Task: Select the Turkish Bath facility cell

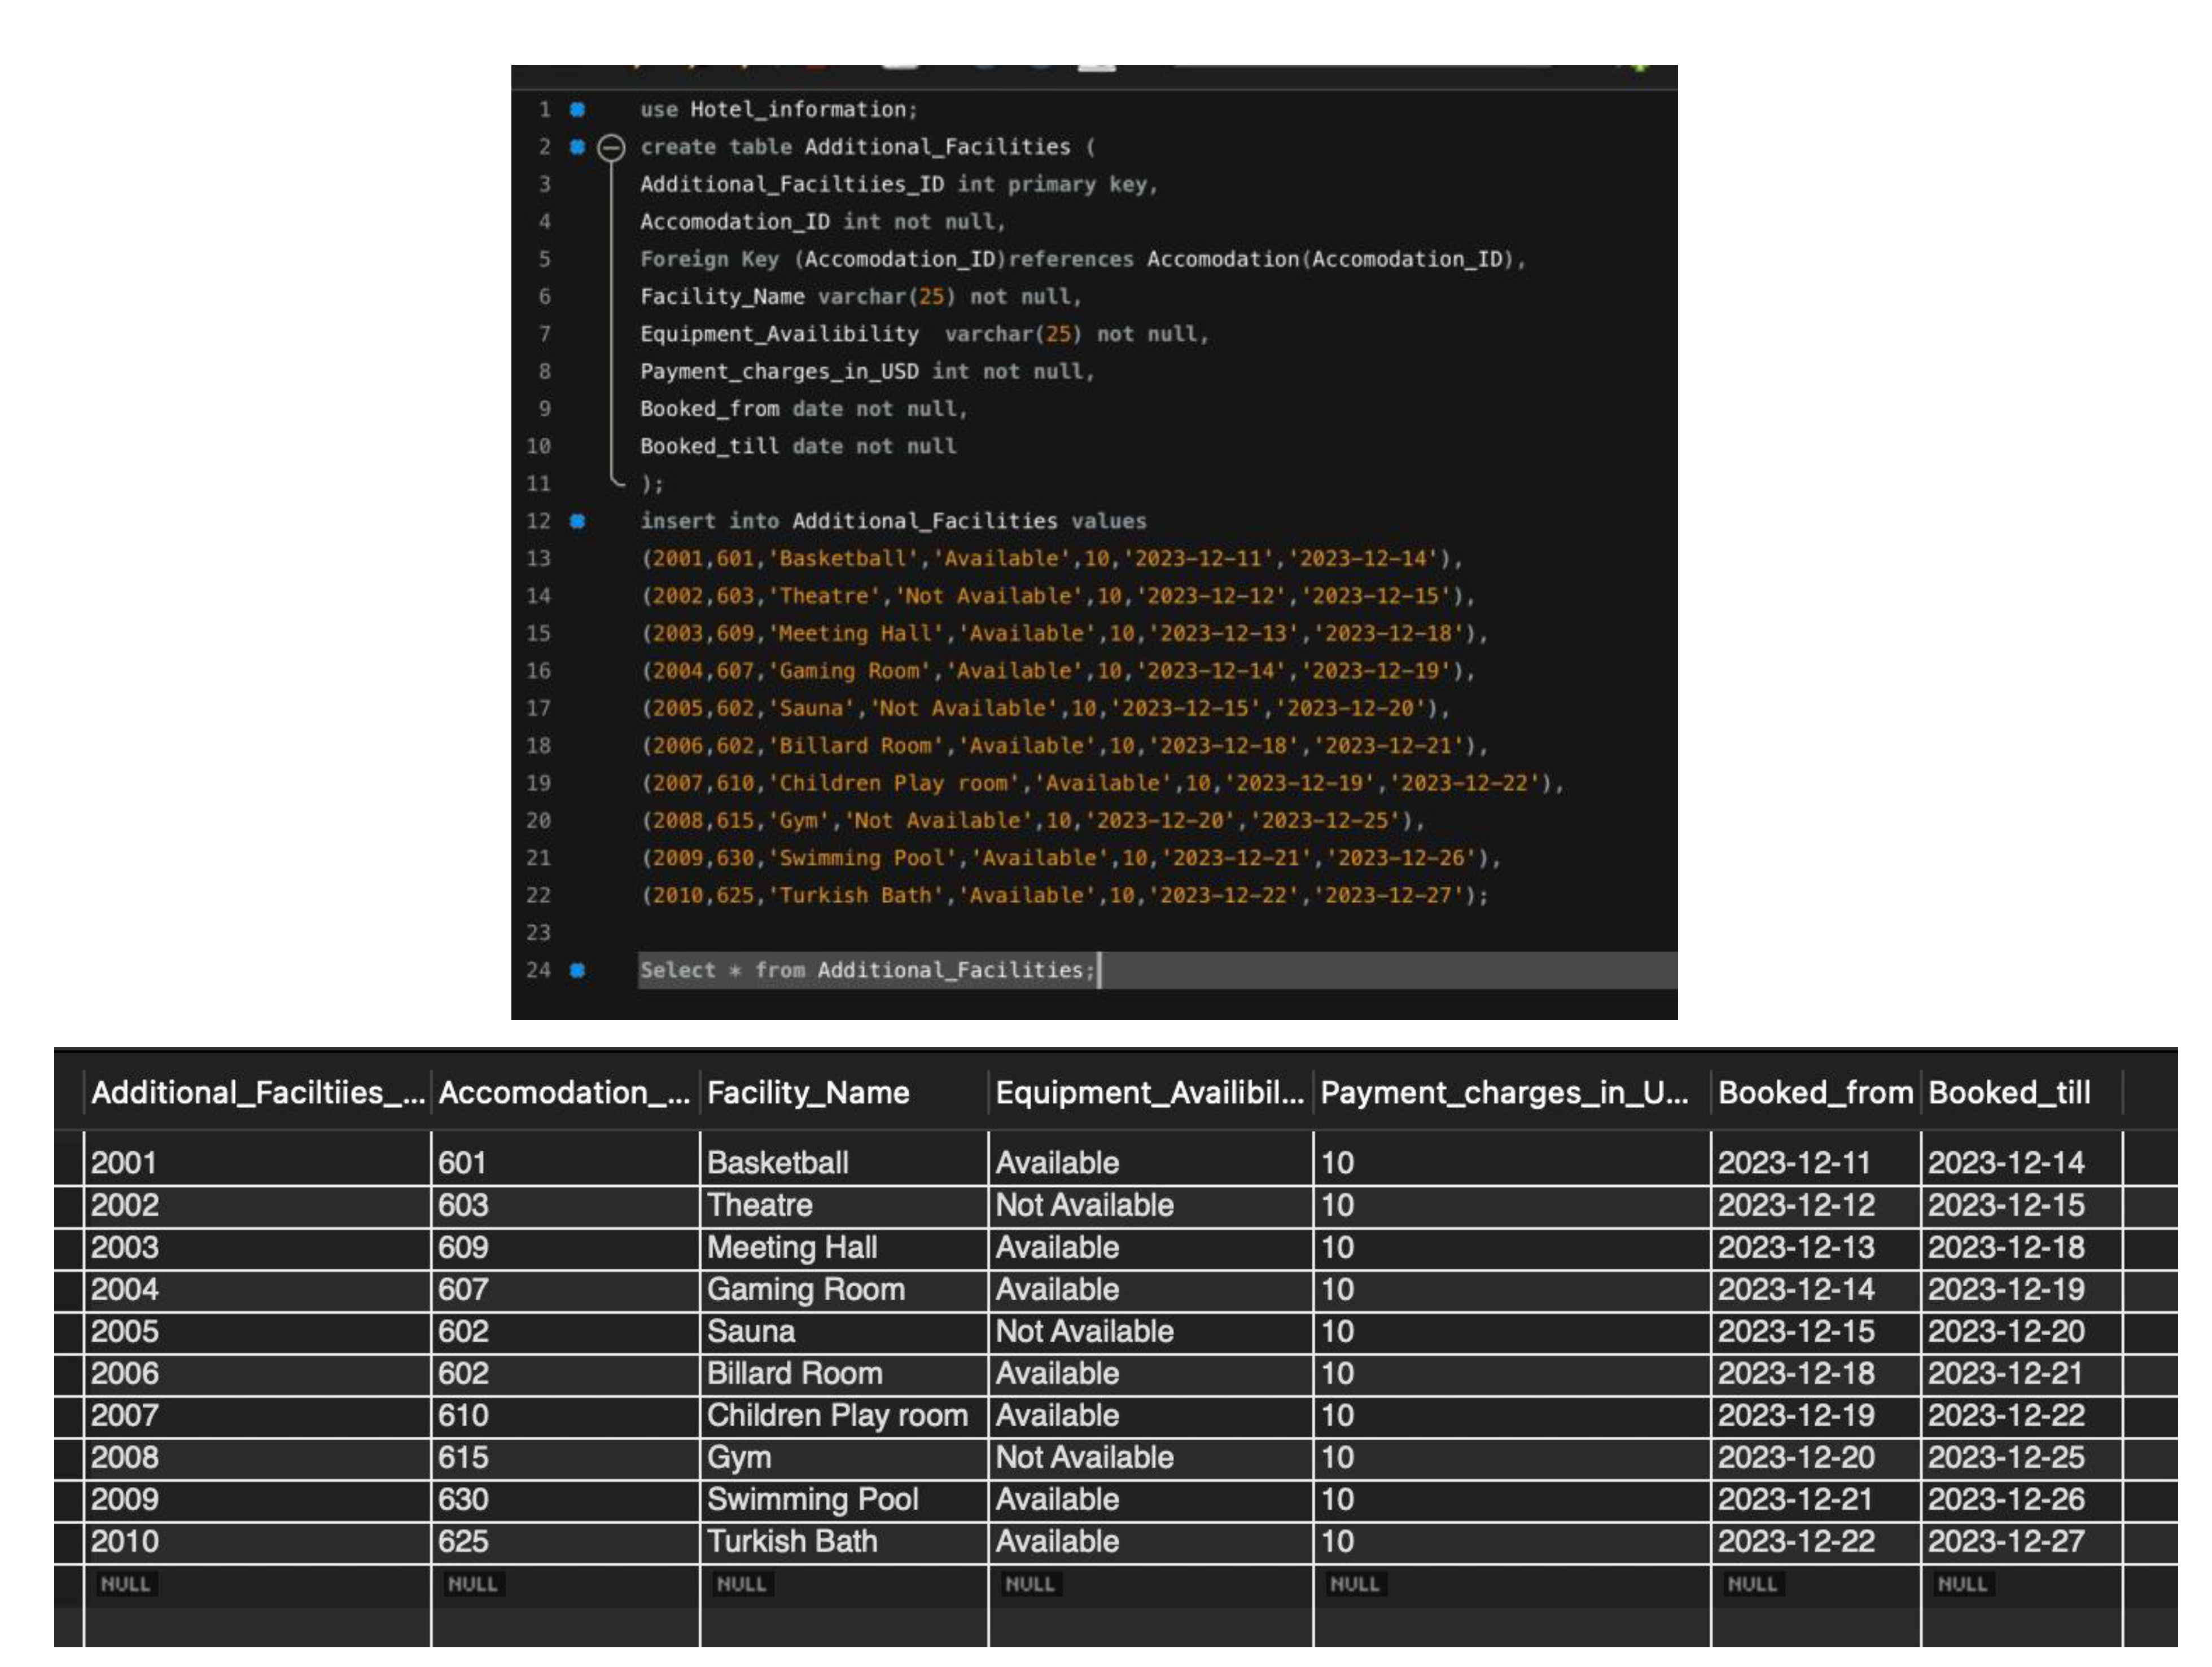Action: coord(792,1541)
